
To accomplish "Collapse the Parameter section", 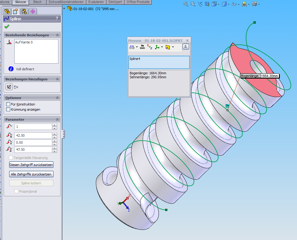I will click(57, 120).
